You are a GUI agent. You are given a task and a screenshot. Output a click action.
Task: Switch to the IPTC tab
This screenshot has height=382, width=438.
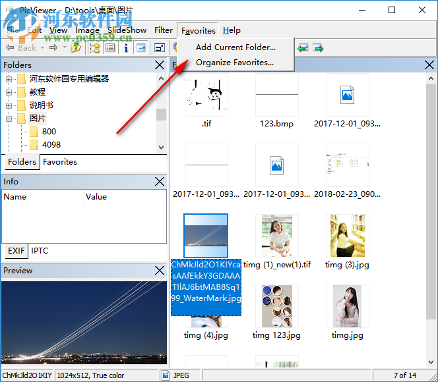tap(40, 251)
